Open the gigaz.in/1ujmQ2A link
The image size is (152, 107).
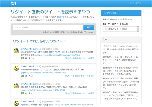44,55
